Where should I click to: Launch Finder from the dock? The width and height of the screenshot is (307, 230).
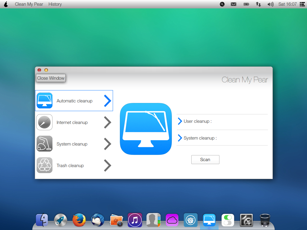tap(42, 220)
